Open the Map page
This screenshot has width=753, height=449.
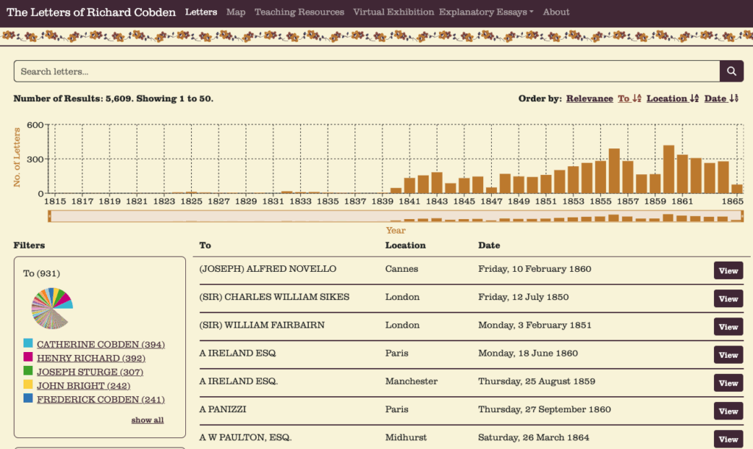236,12
